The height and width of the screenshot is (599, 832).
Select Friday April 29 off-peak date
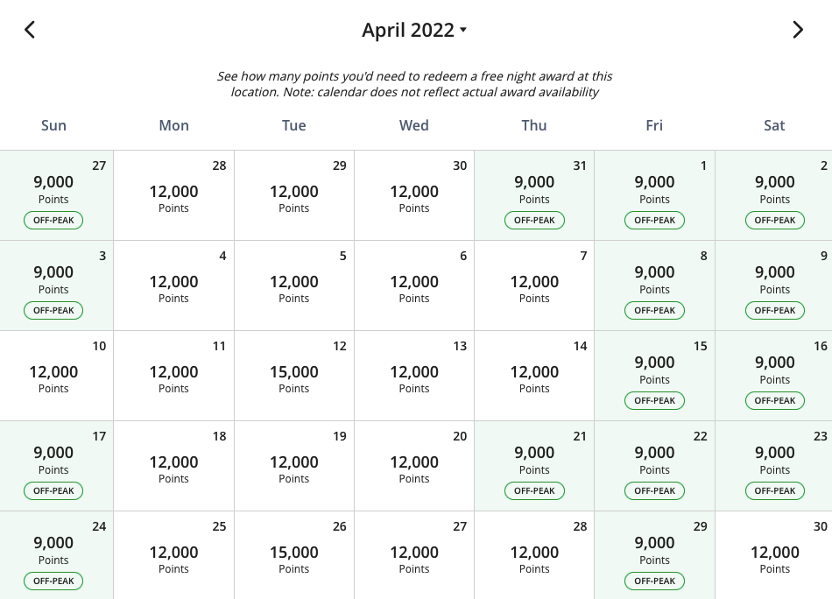tap(654, 555)
